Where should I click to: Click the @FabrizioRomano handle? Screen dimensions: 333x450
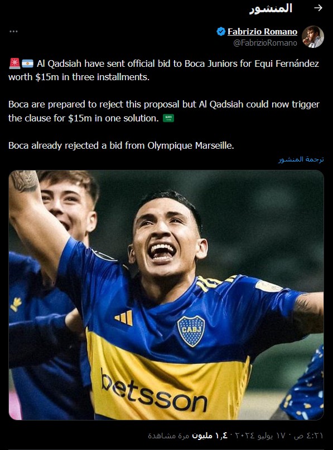[x=265, y=43]
